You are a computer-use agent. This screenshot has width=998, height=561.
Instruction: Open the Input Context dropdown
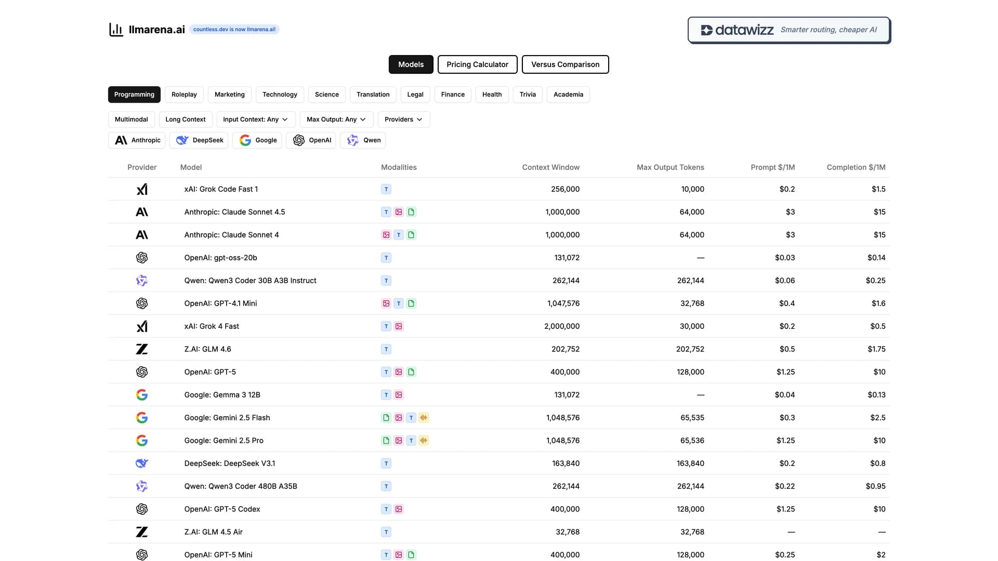pos(255,119)
